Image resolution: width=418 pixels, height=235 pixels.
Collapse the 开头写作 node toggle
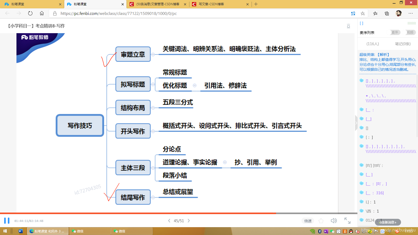[x=153, y=131]
